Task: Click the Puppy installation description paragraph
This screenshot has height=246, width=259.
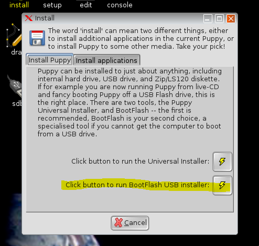Action: 129,103
